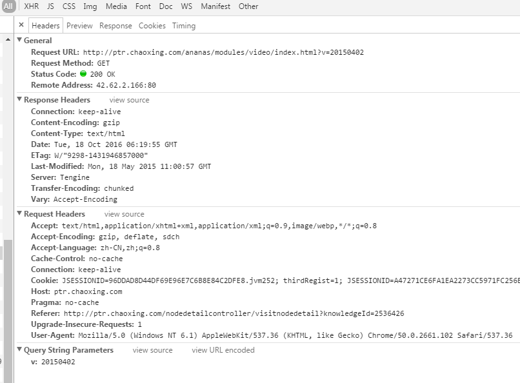The width and height of the screenshot is (520, 383).
Task: Filter requests by Media
Action: click(116, 6)
